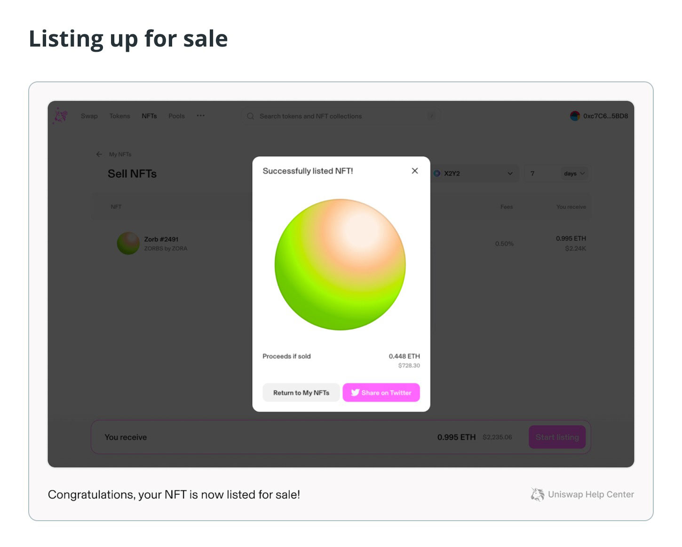Click Share on Twitter button
The width and height of the screenshot is (682, 547).
pos(381,393)
